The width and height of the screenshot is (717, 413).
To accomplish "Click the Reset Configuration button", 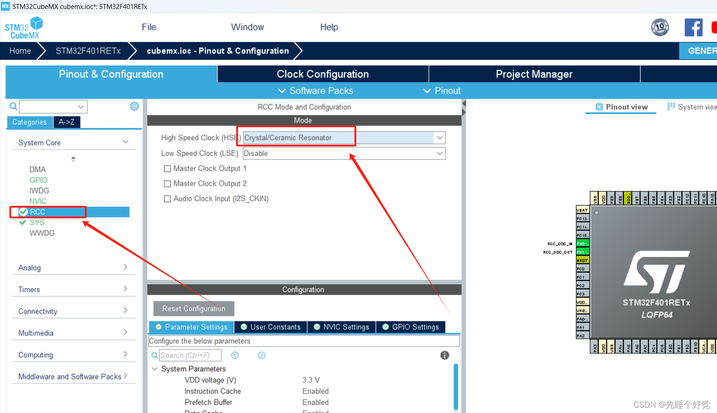I will pos(194,309).
